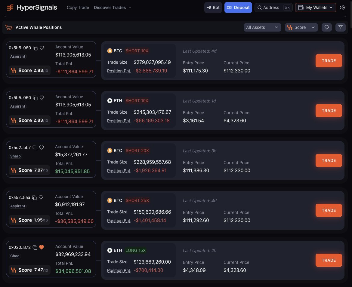Viewport: 352px width, 287px height.
Task: Click Last Updated: 3h text
Action: pos(199,151)
